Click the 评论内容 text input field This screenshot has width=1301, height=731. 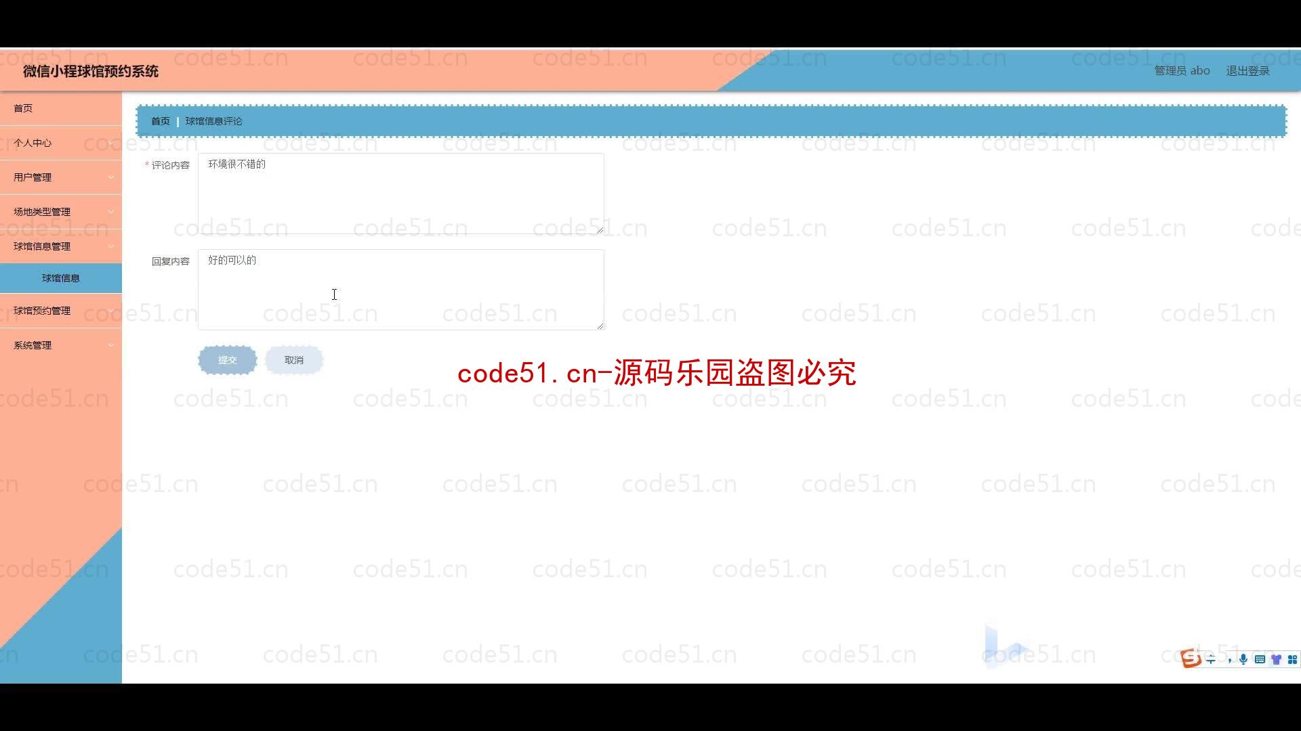pyautogui.click(x=400, y=193)
